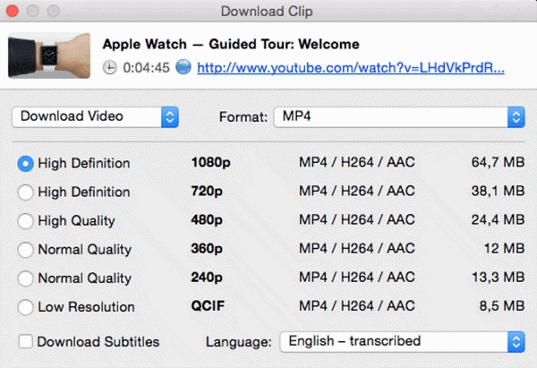Select High Quality 480p option
This screenshot has width=537, height=368.
pos(25,221)
